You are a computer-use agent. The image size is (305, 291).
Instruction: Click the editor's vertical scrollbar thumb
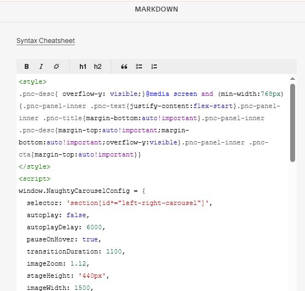click(x=292, y=123)
